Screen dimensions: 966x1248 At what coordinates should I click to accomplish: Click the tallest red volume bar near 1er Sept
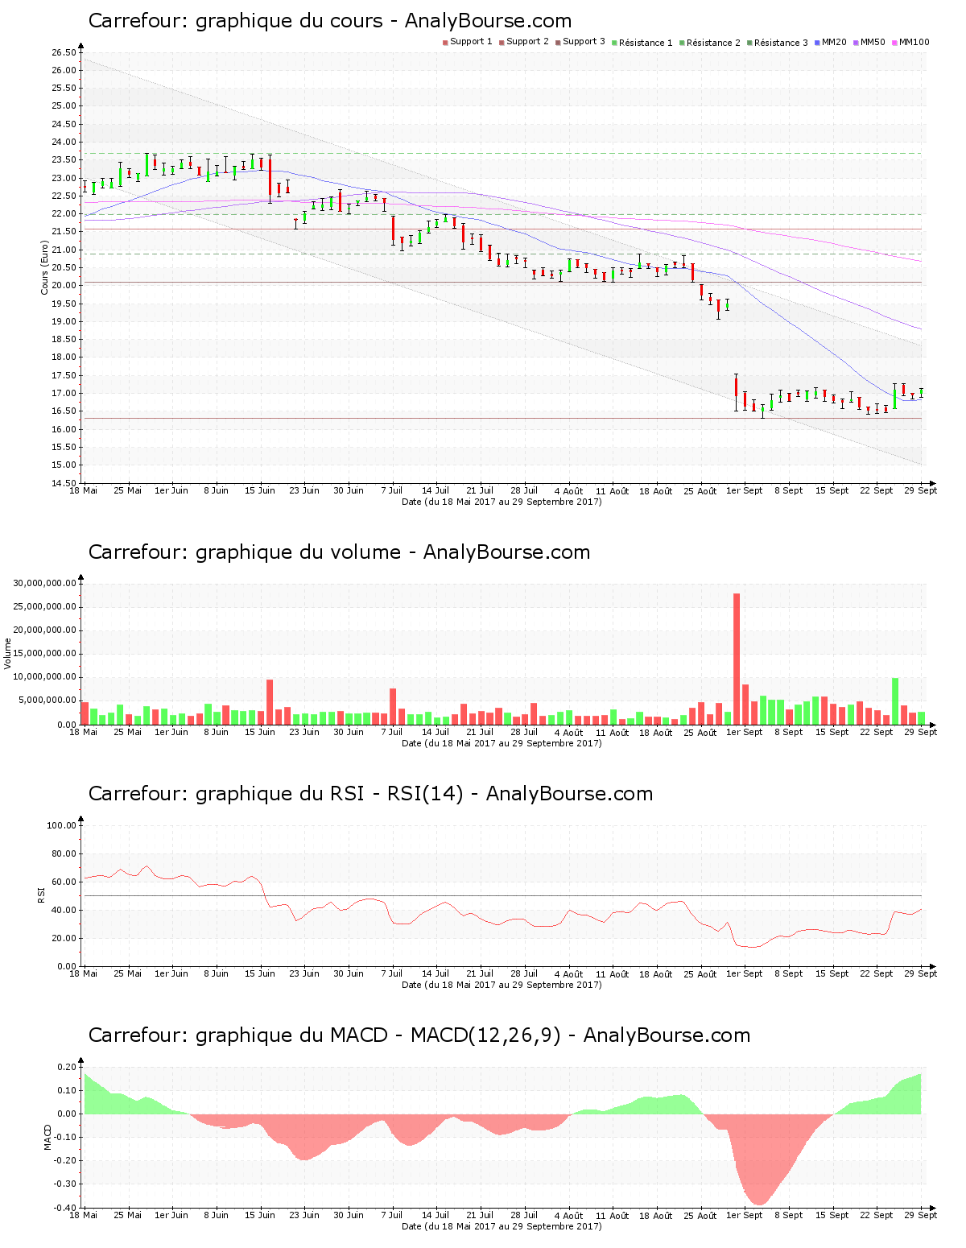tap(737, 659)
